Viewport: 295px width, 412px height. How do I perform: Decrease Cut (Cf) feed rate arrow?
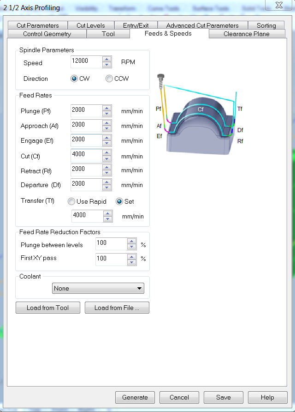click(x=106, y=158)
